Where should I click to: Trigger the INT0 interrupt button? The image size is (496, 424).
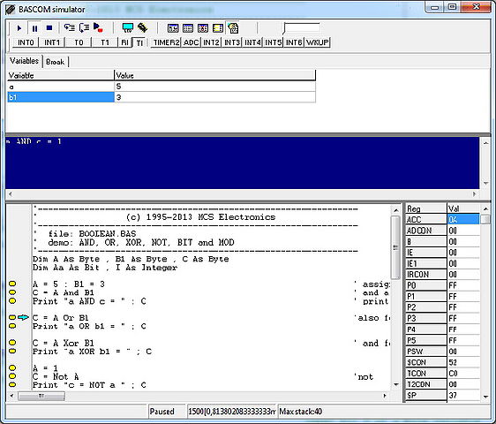tap(26, 42)
